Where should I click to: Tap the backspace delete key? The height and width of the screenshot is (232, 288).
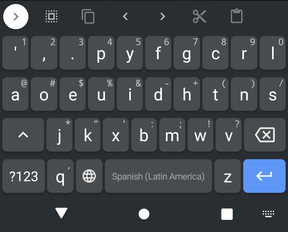click(x=265, y=135)
